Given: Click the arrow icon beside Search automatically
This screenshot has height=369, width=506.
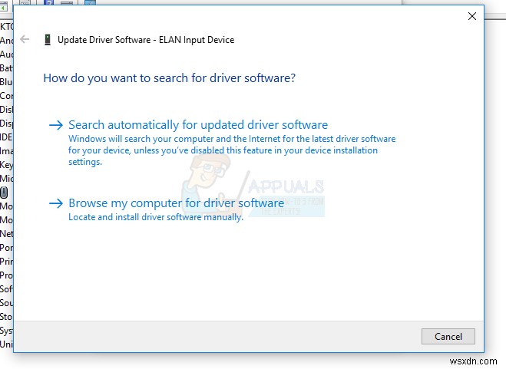Looking at the screenshot, I should click(x=56, y=125).
